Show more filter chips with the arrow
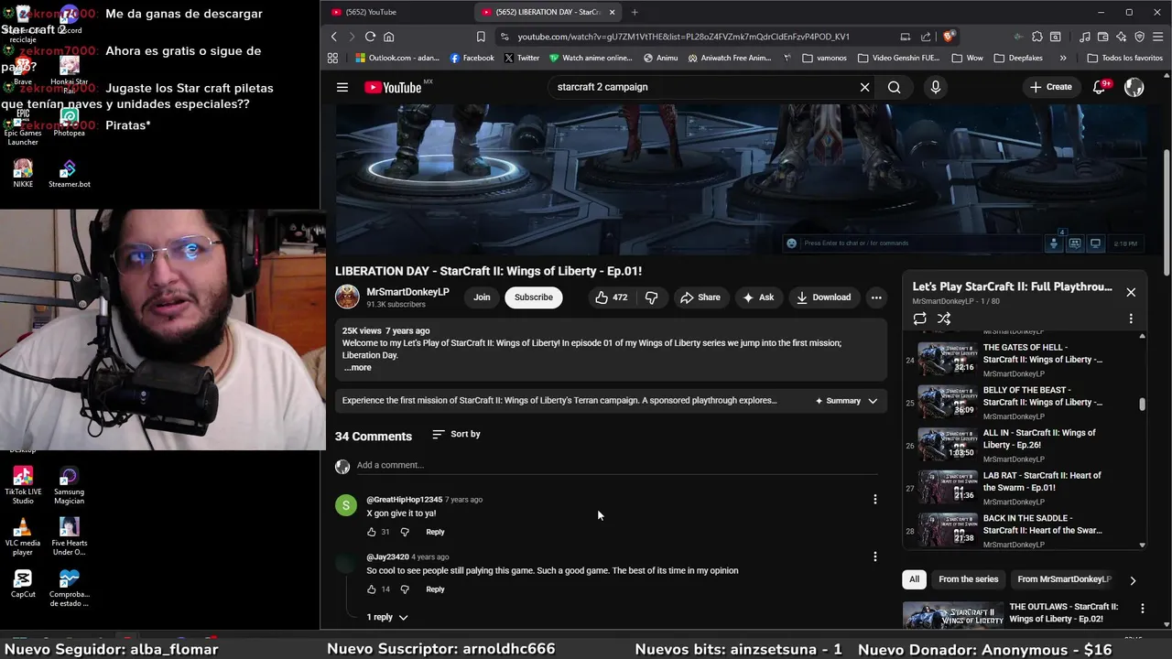 point(1133,580)
